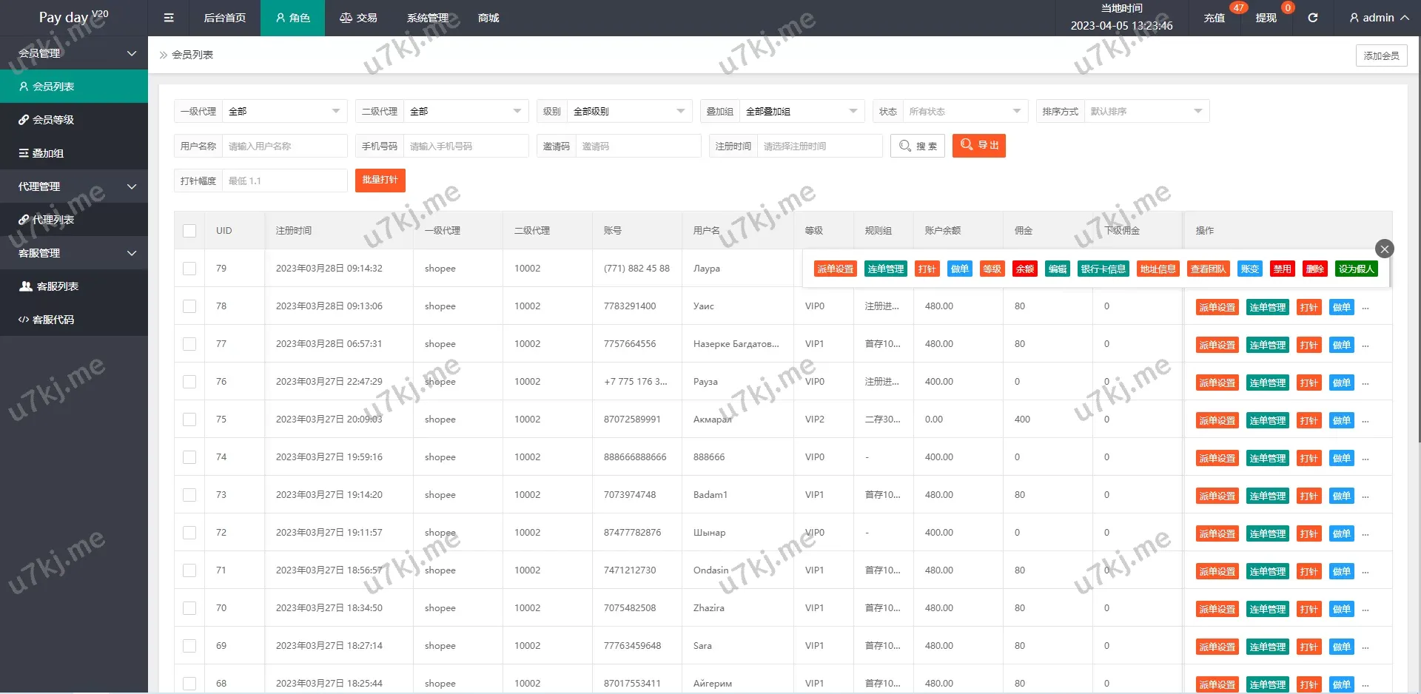Click the orange export button
The width and height of the screenshot is (1421, 694).
pyautogui.click(x=978, y=146)
